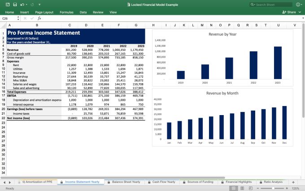305x191 pixels.
Task: Click the Select All corner triangle
Action: tap(4, 25)
